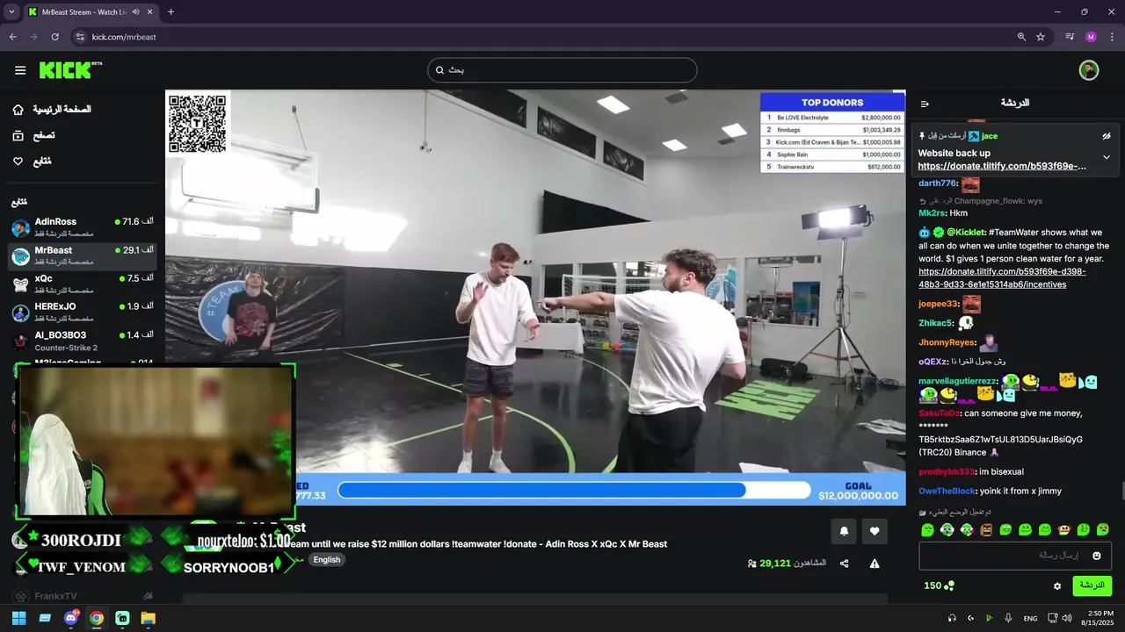Click username SakuToDz in chat
The image size is (1125, 632).
(x=939, y=413)
